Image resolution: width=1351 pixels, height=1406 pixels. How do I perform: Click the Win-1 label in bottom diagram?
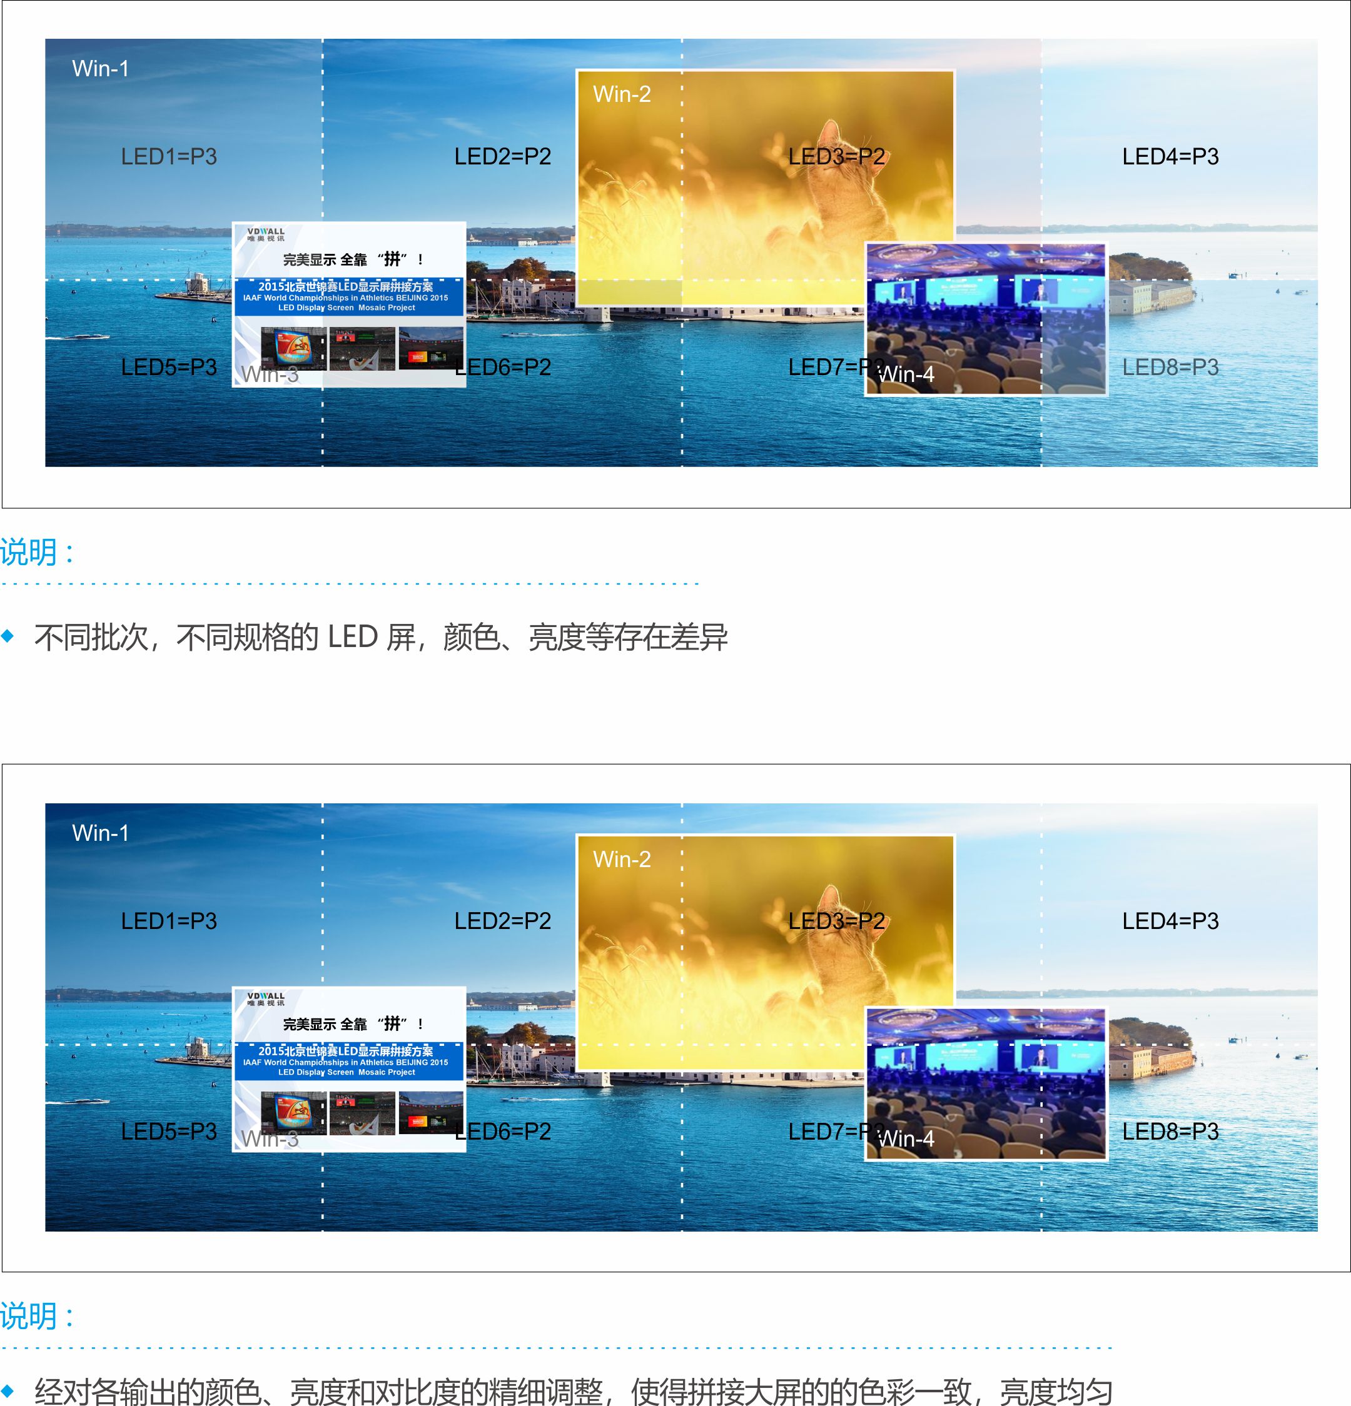(x=101, y=833)
